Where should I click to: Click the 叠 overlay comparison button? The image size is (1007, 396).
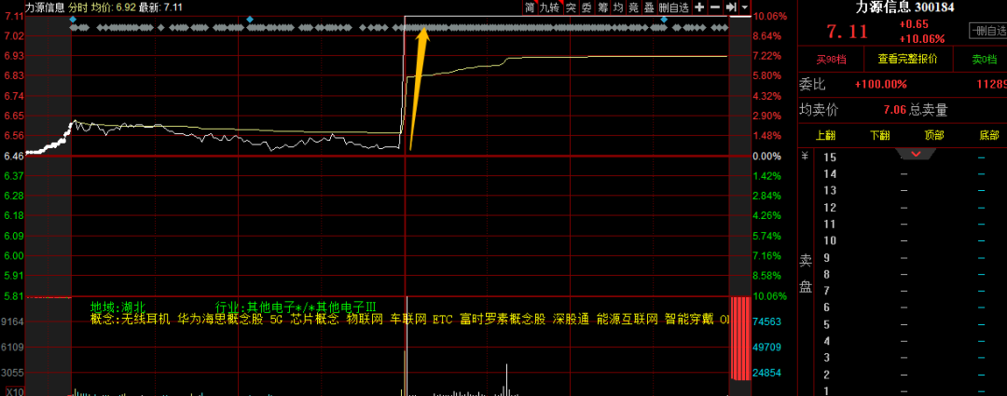[649, 7]
